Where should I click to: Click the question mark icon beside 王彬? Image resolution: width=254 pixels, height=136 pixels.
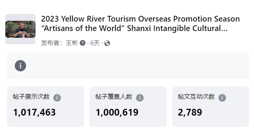tap(82, 43)
